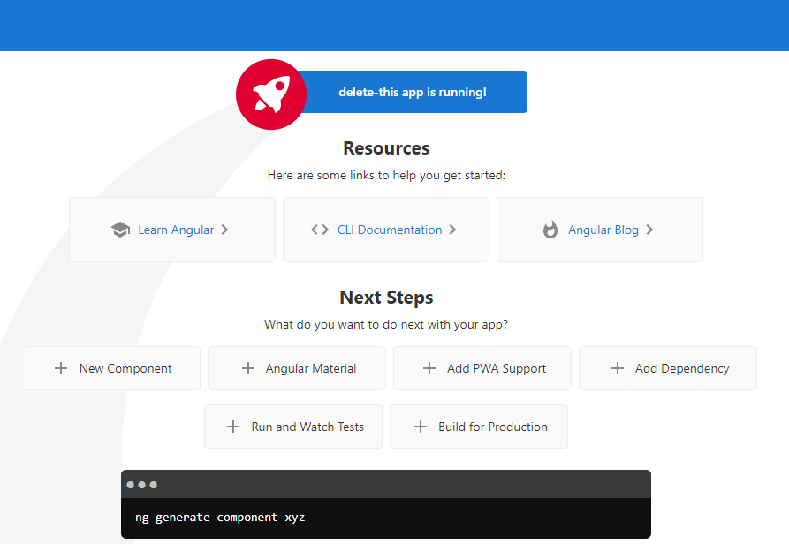
Task: Click the plus icon beside Build for Production
Action: tap(421, 427)
